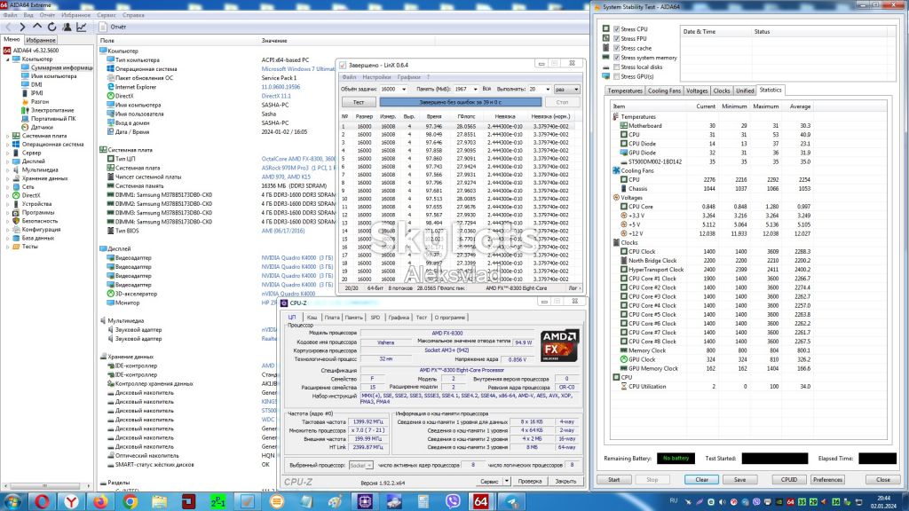Image resolution: width=909 pixels, height=511 pixels.
Task: Select the DMI node icon in tree
Action: [25, 84]
